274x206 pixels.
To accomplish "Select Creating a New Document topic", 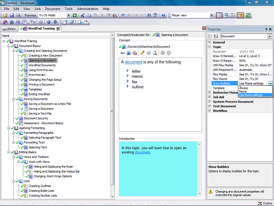I will [x=45, y=55].
